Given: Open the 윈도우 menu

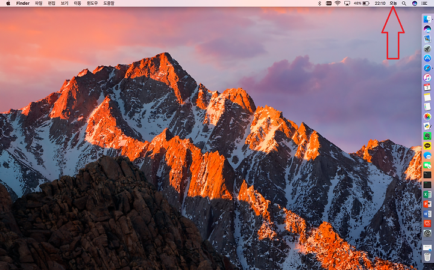Looking at the screenshot, I should click(x=92, y=4).
